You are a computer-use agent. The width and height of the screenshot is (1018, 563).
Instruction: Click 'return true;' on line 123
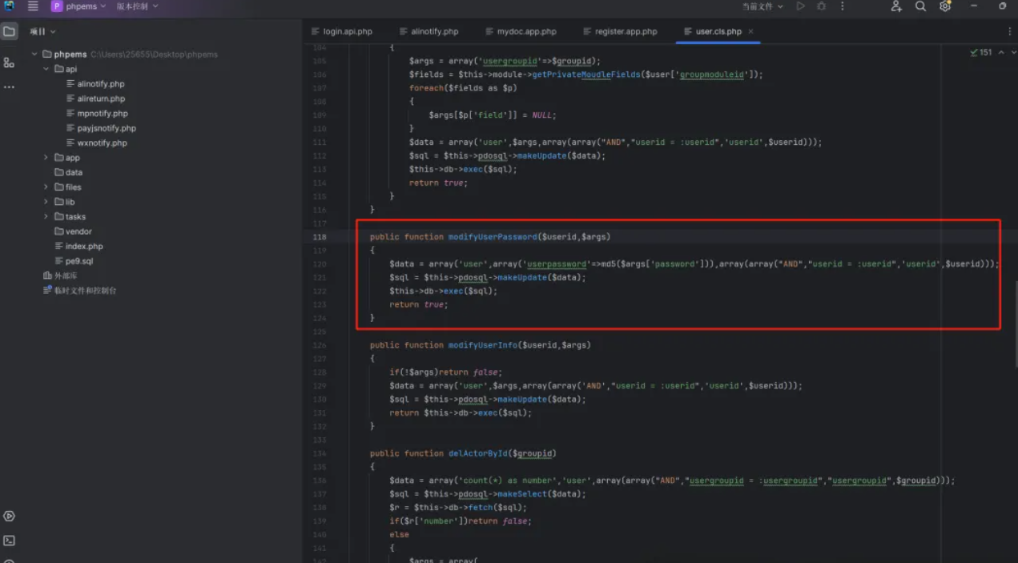pos(419,304)
